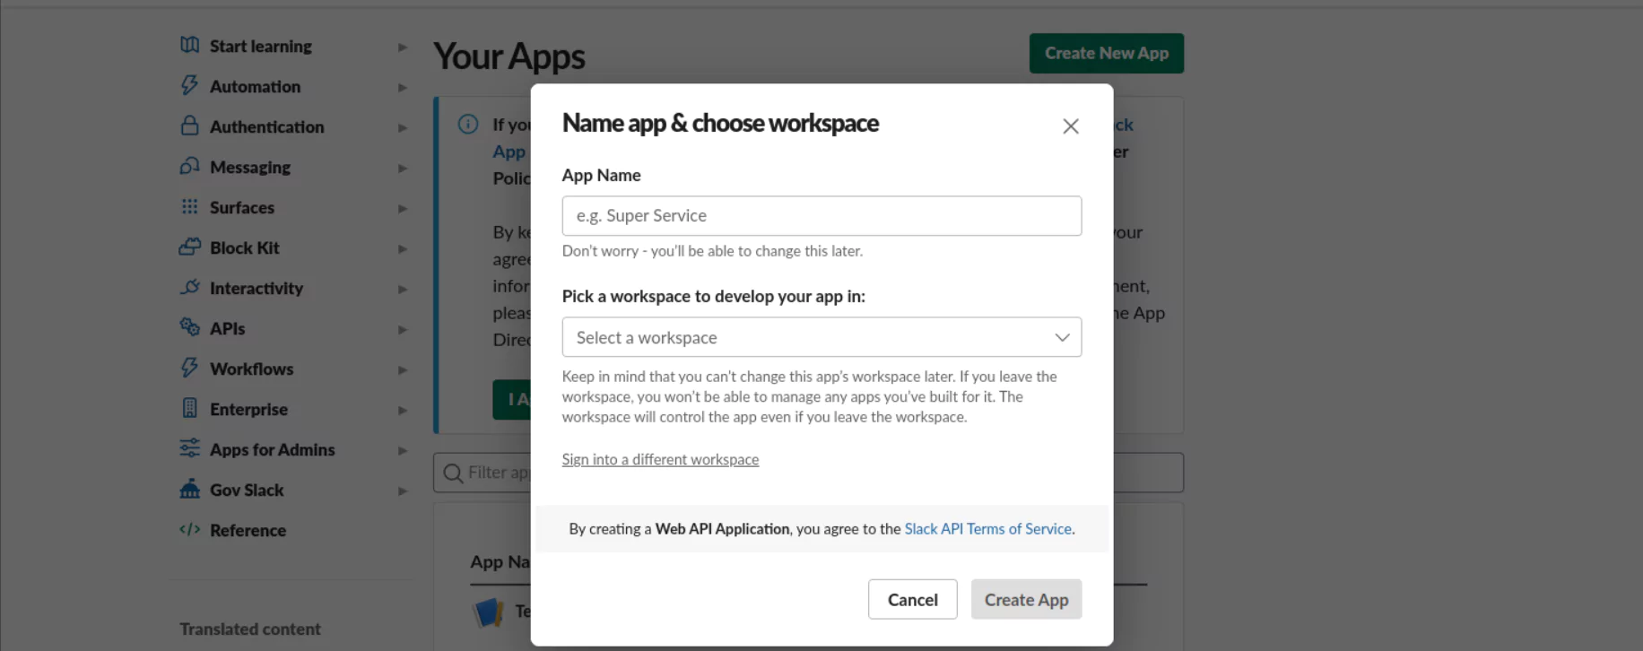Open Start learning menu item
This screenshot has height=651, width=1643.
tap(261, 46)
